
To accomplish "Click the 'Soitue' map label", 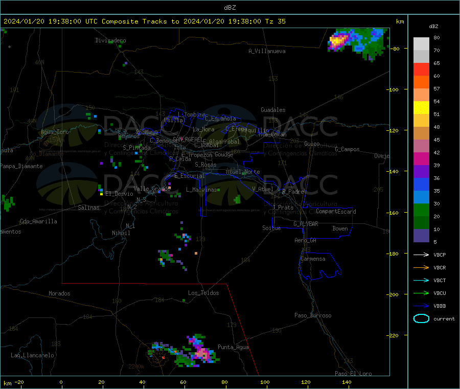I will tap(271, 228).
